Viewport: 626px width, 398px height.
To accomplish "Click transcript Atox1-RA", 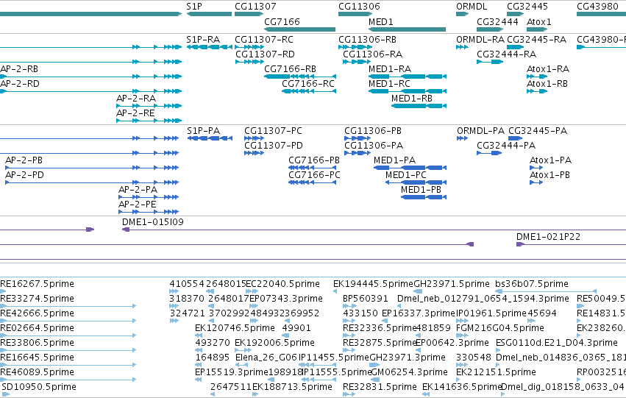I will (548, 69).
